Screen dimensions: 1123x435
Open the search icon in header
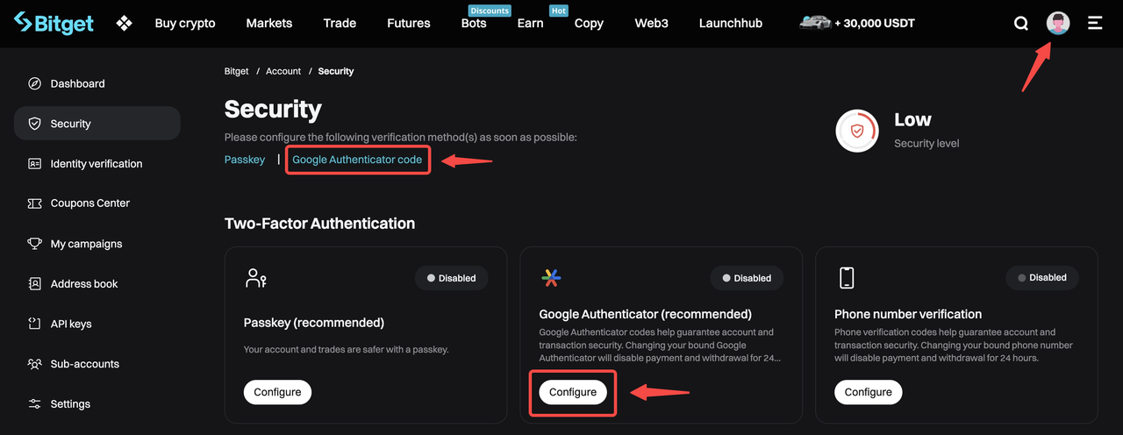pos(1021,24)
